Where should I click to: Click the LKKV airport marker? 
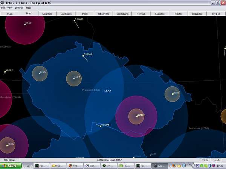click(40, 73)
